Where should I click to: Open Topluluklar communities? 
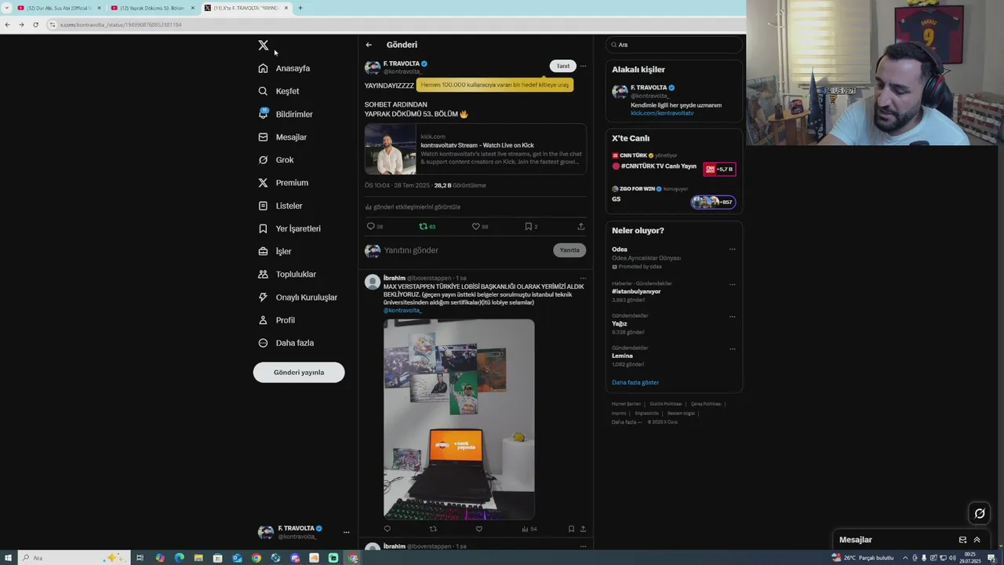(287, 274)
